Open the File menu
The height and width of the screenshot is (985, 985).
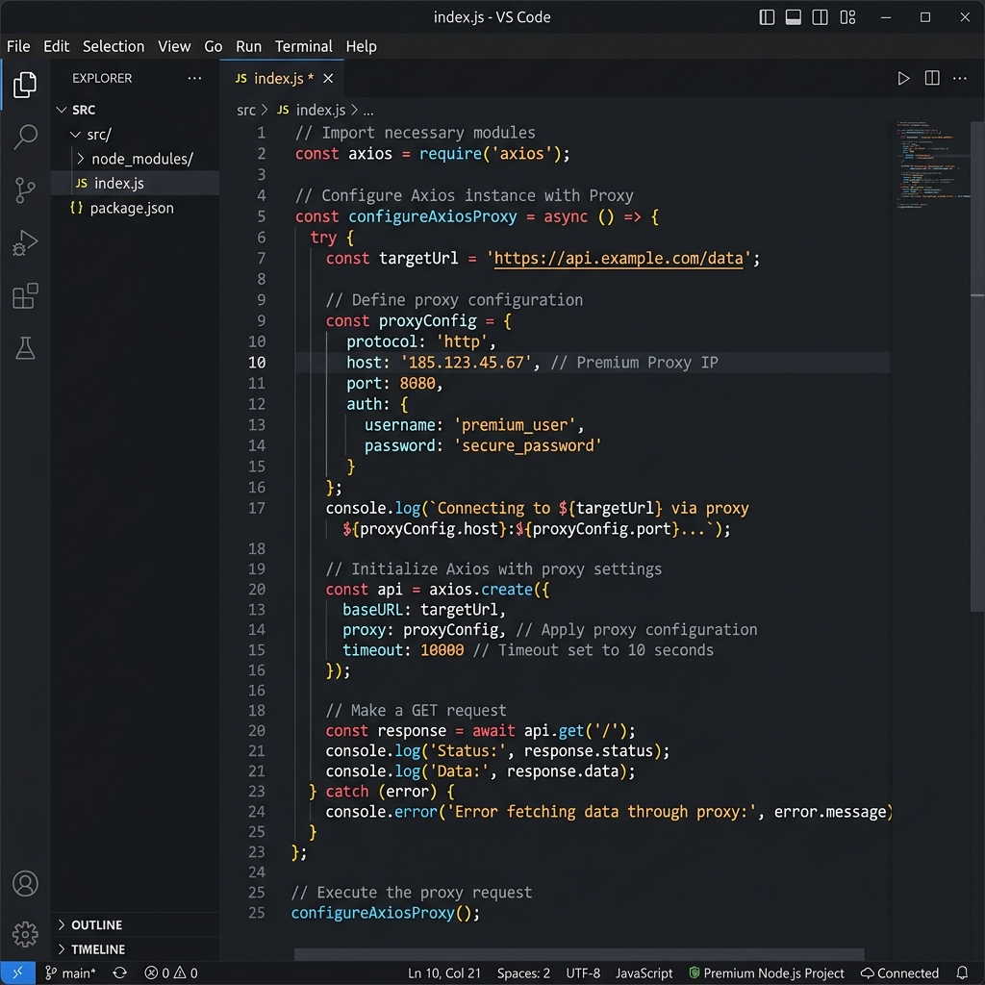[18, 46]
